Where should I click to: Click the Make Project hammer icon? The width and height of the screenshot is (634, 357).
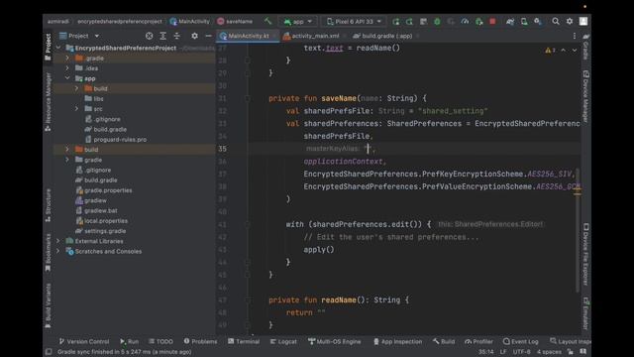[267, 21]
